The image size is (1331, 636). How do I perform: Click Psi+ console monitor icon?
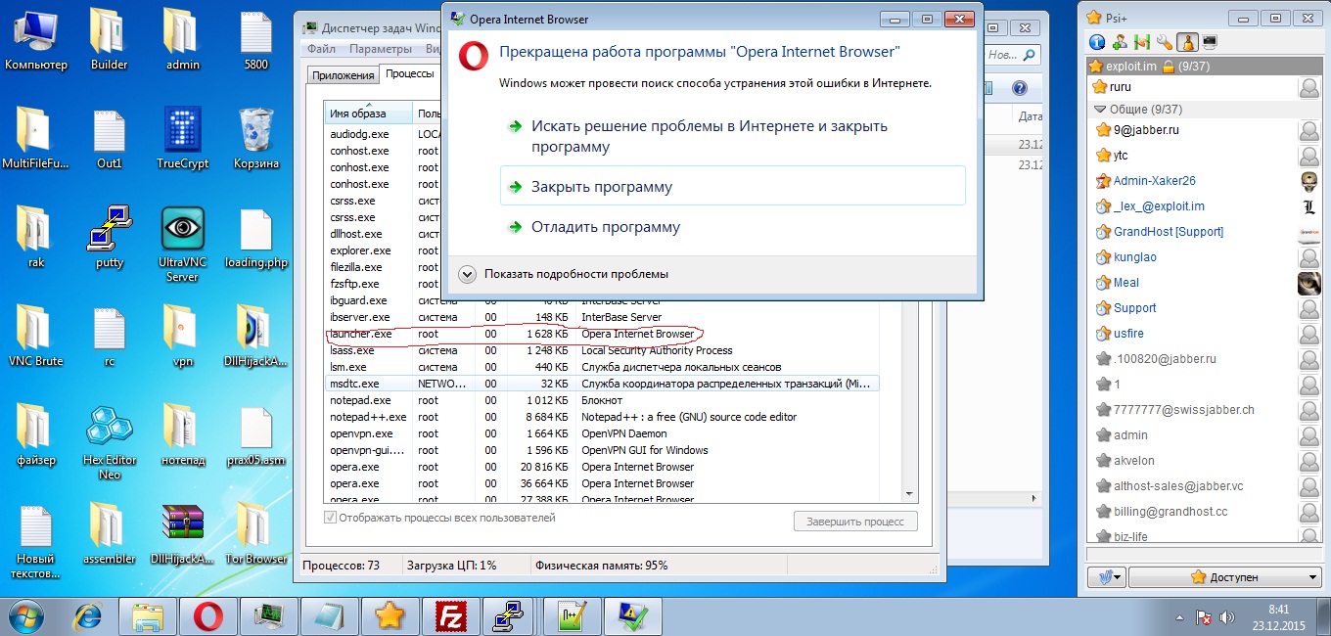(x=1210, y=42)
